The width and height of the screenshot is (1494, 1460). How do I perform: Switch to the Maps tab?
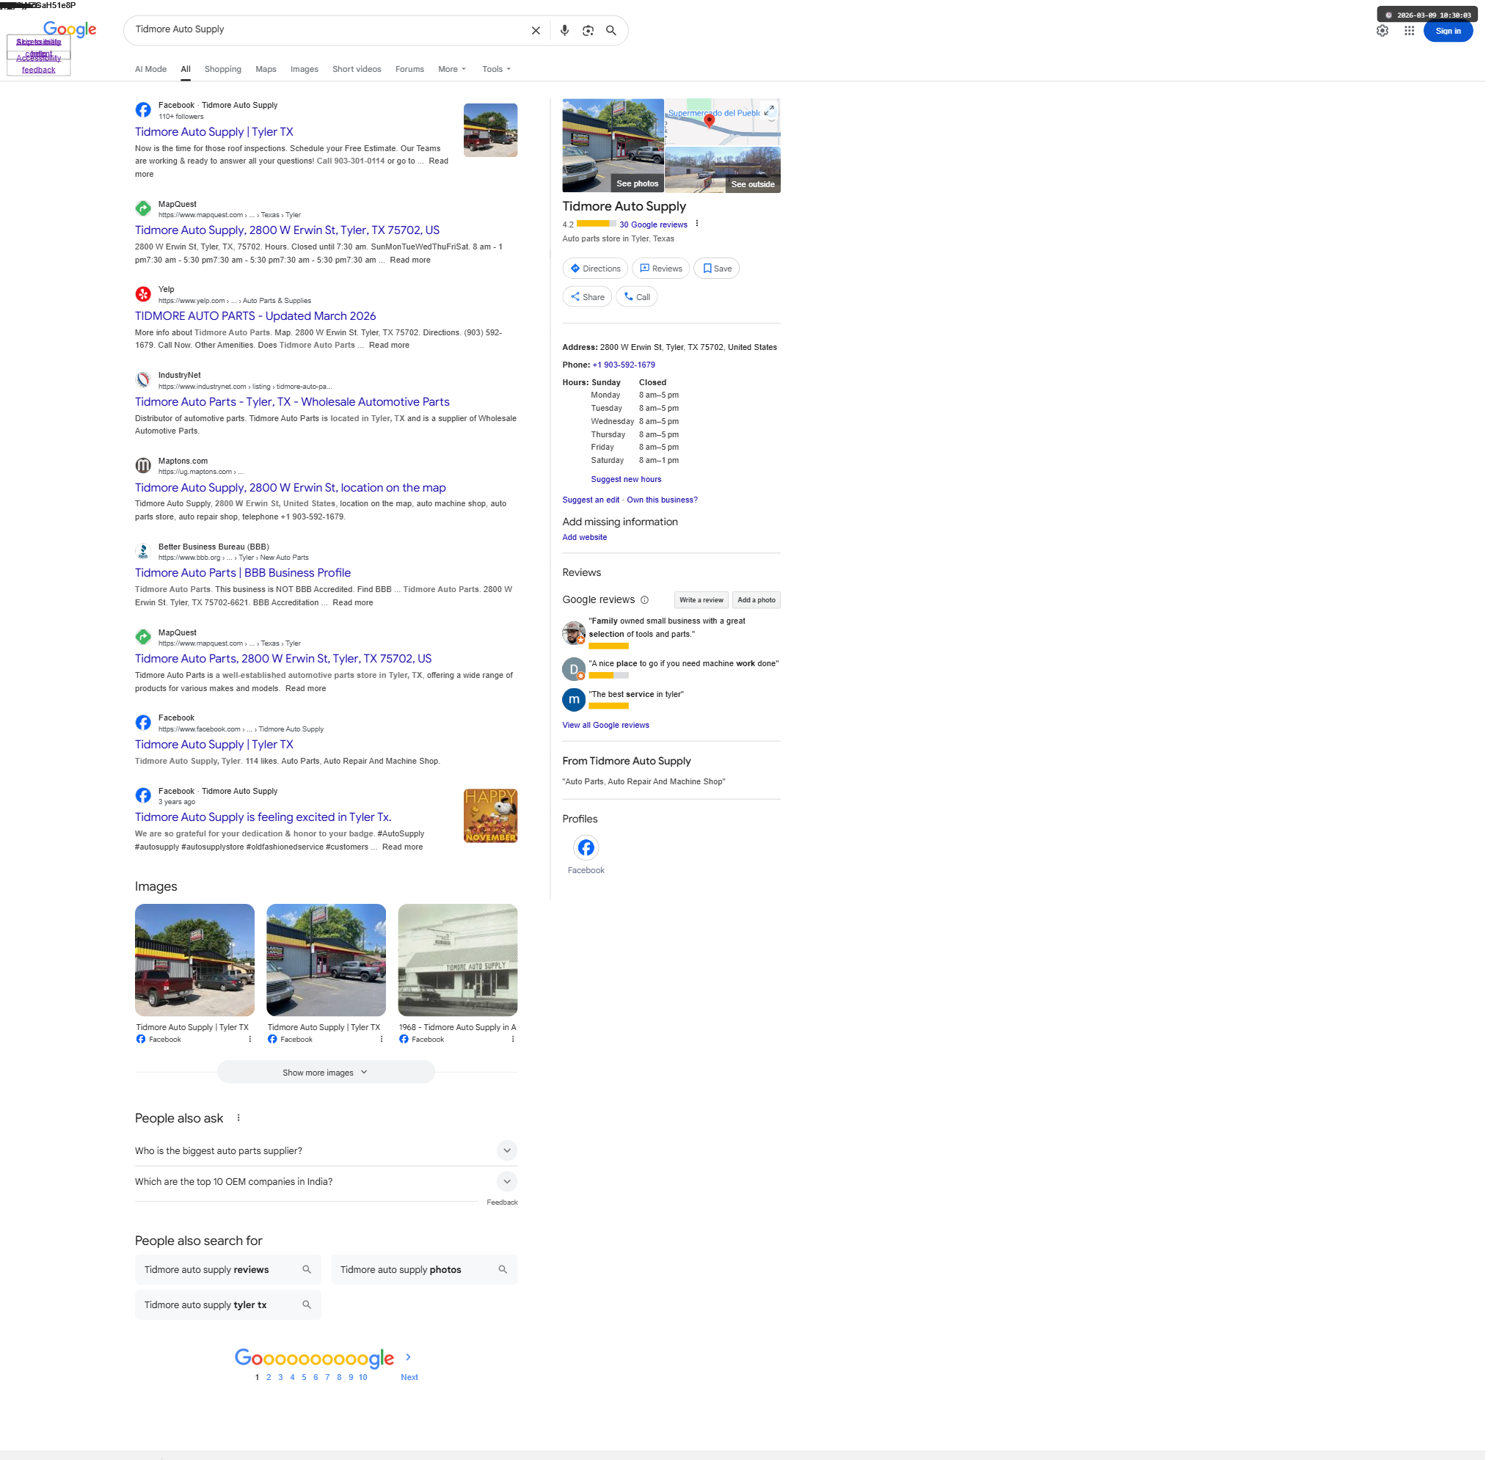coord(267,70)
